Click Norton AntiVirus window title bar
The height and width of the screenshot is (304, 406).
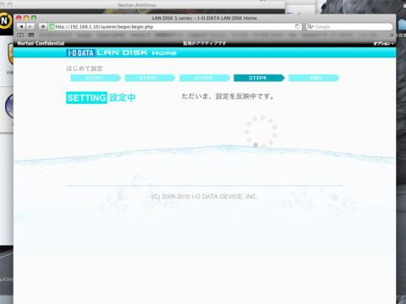[x=137, y=5]
